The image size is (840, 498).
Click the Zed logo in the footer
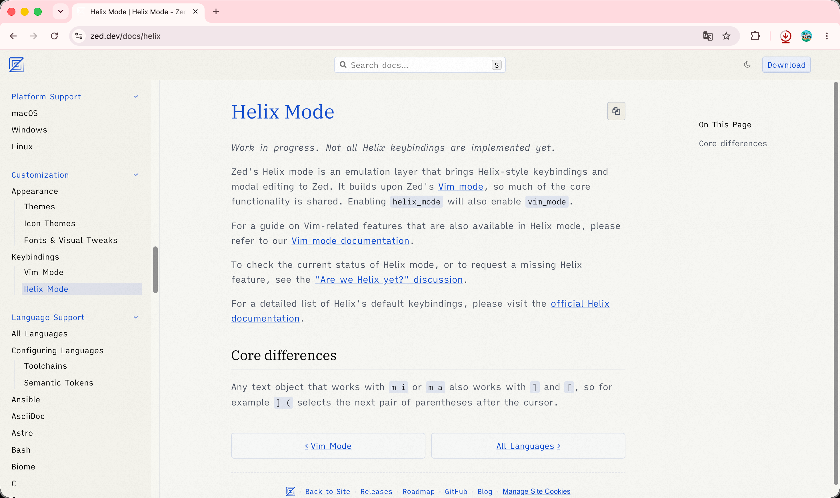[290, 491]
